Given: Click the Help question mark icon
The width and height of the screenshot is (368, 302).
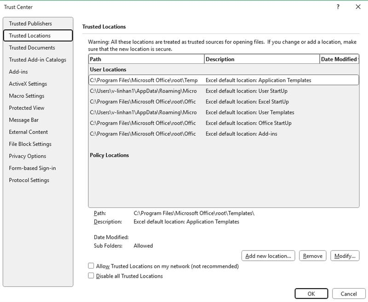Looking at the screenshot, I should point(338,7).
